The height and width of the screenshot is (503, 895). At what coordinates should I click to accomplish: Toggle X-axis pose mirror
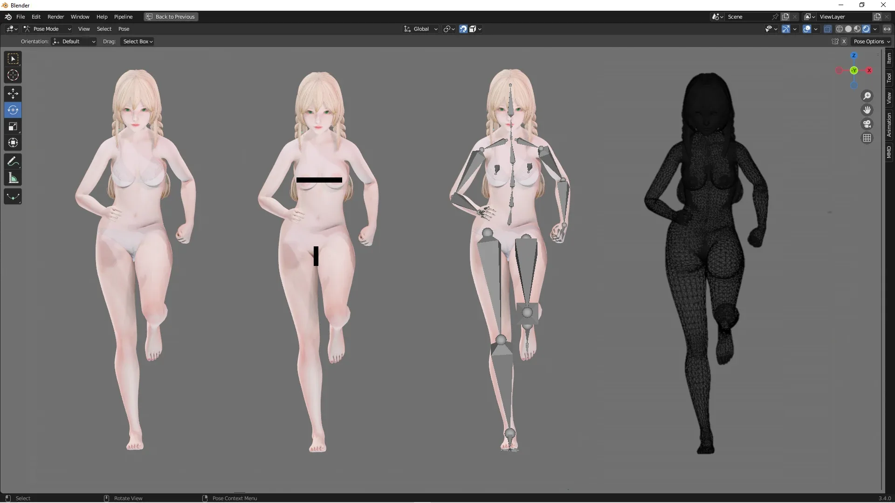[x=844, y=41]
